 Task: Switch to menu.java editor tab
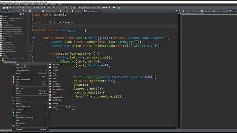34,11
